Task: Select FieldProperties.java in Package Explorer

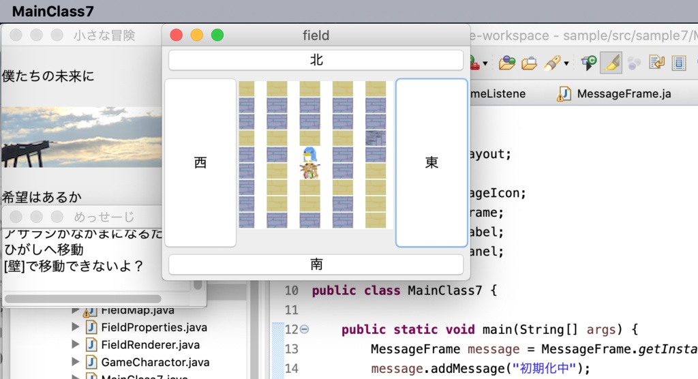Action: tap(154, 327)
